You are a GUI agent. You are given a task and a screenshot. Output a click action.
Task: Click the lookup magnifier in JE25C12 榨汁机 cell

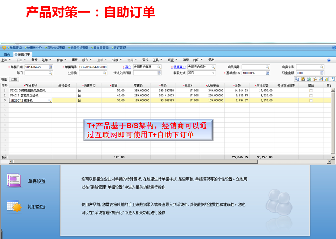(x=49, y=101)
